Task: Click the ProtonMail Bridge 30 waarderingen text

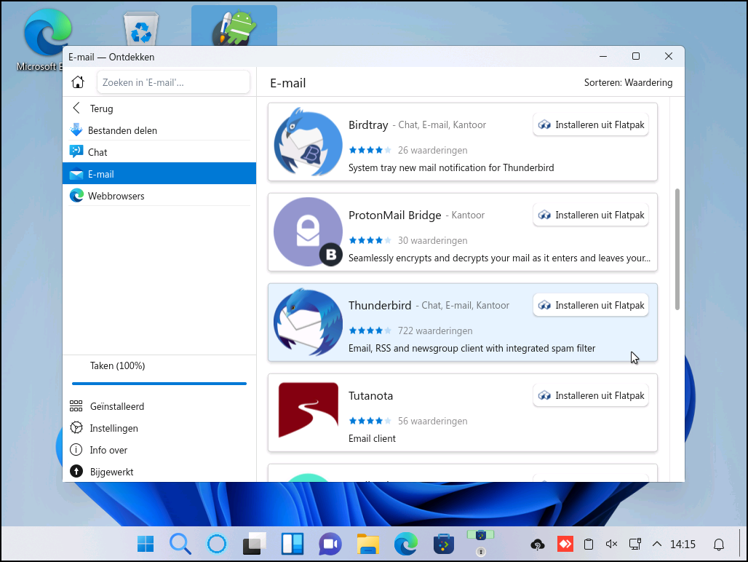Action: tap(433, 240)
